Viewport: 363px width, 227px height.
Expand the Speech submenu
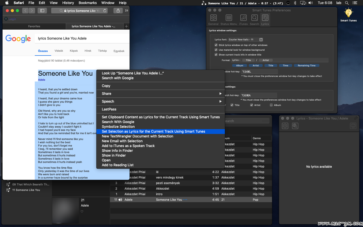161,101
